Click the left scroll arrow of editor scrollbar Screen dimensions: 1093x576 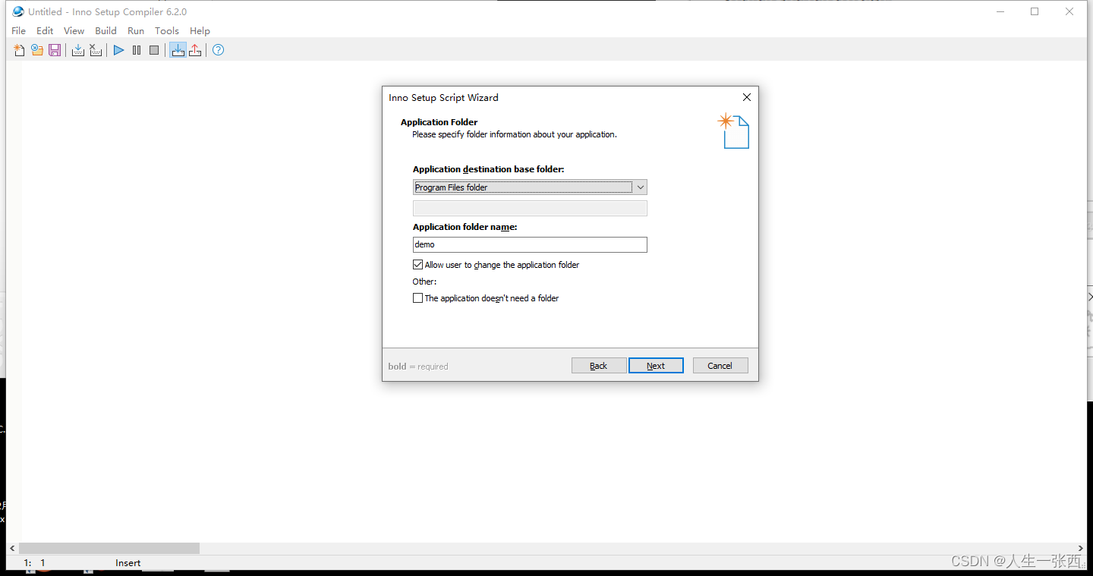coord(11,548)
